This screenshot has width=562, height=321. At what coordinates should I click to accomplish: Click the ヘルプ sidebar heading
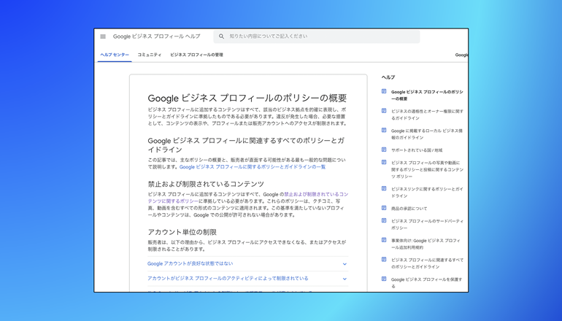[388, 77]
